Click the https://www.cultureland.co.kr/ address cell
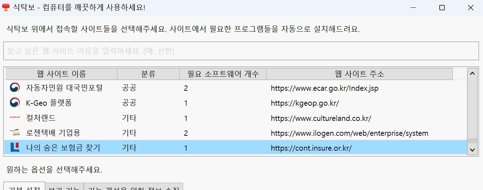The image size is (483, 190). click(x=321, y=118)
